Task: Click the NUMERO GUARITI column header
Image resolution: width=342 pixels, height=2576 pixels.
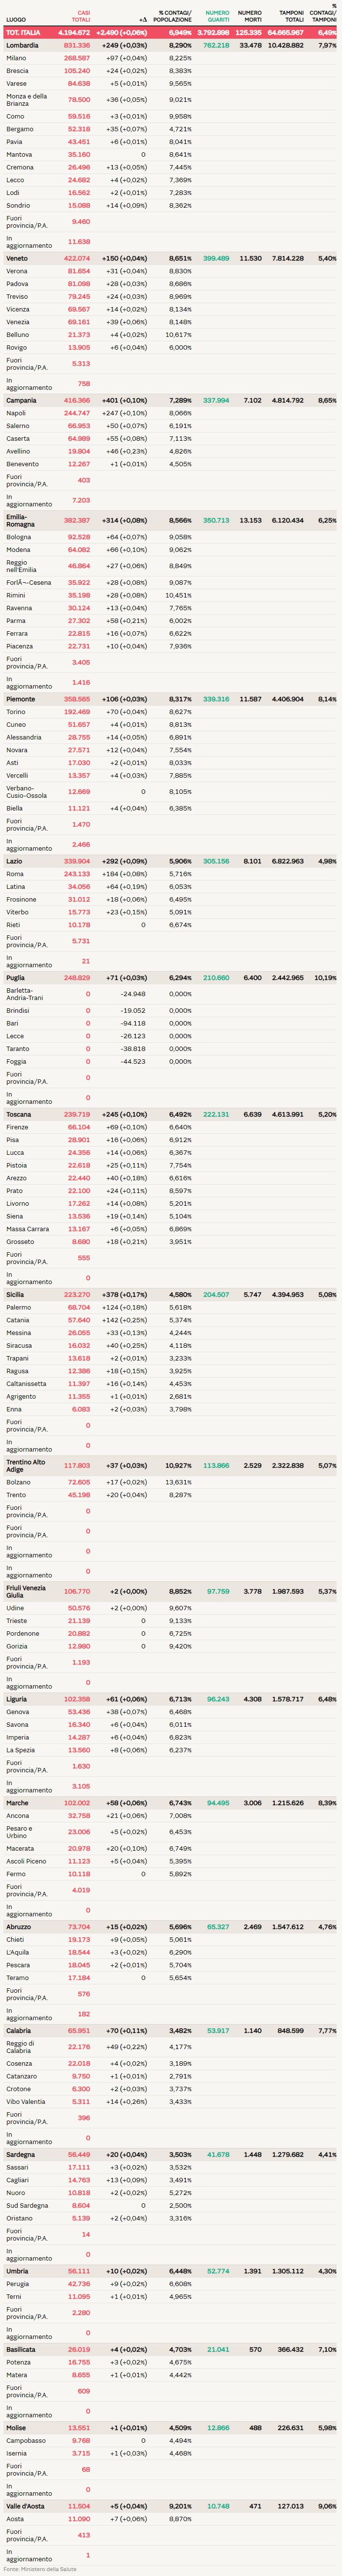Action: coord(217,16)
